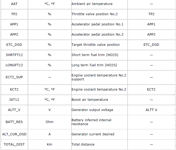Click the Generator output voltage text
The image size is (176, 150).
[x=92, y=110]
